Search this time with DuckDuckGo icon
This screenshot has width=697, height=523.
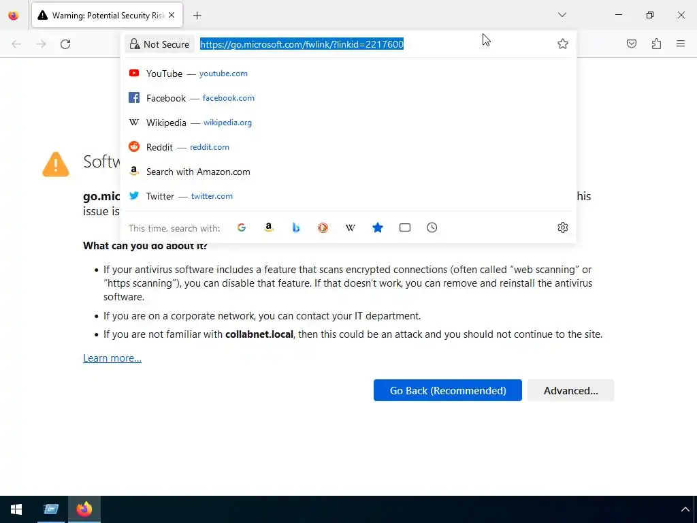tap(323, 227)
